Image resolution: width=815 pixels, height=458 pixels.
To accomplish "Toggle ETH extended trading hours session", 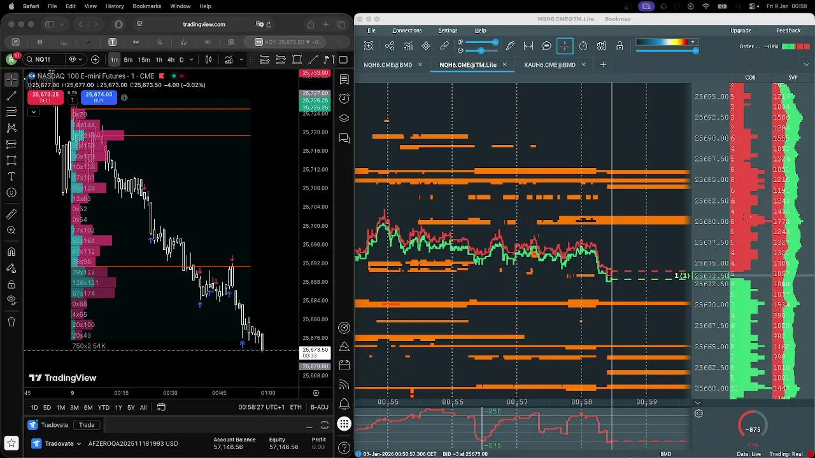I will click(295, 407).
